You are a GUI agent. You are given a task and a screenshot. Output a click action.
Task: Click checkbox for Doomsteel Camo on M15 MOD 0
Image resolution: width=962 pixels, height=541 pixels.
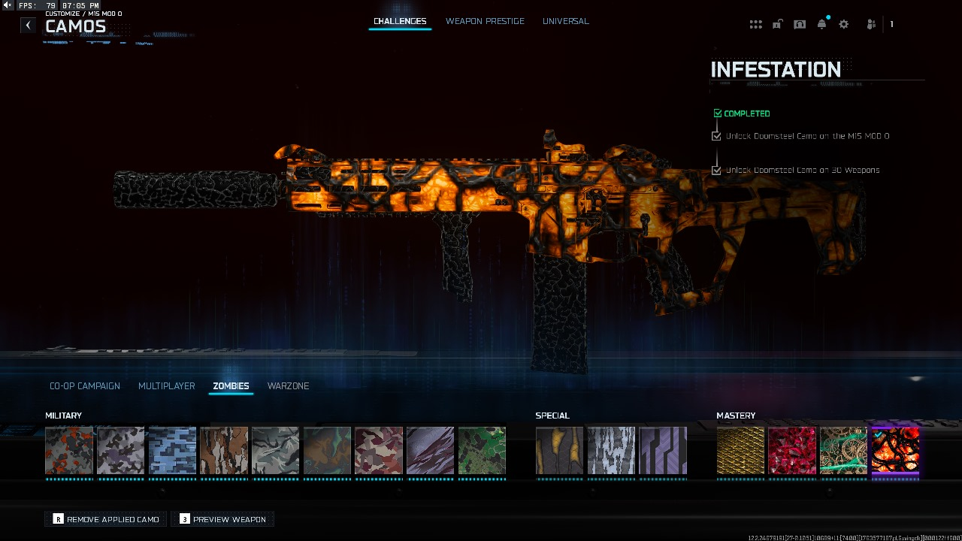click(x=715, y=135)
